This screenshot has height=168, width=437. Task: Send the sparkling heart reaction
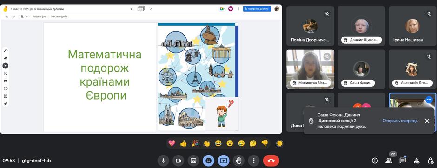pos(172,143)
